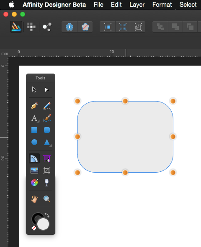Select the Zoom magnifier tool

point(47,199)
